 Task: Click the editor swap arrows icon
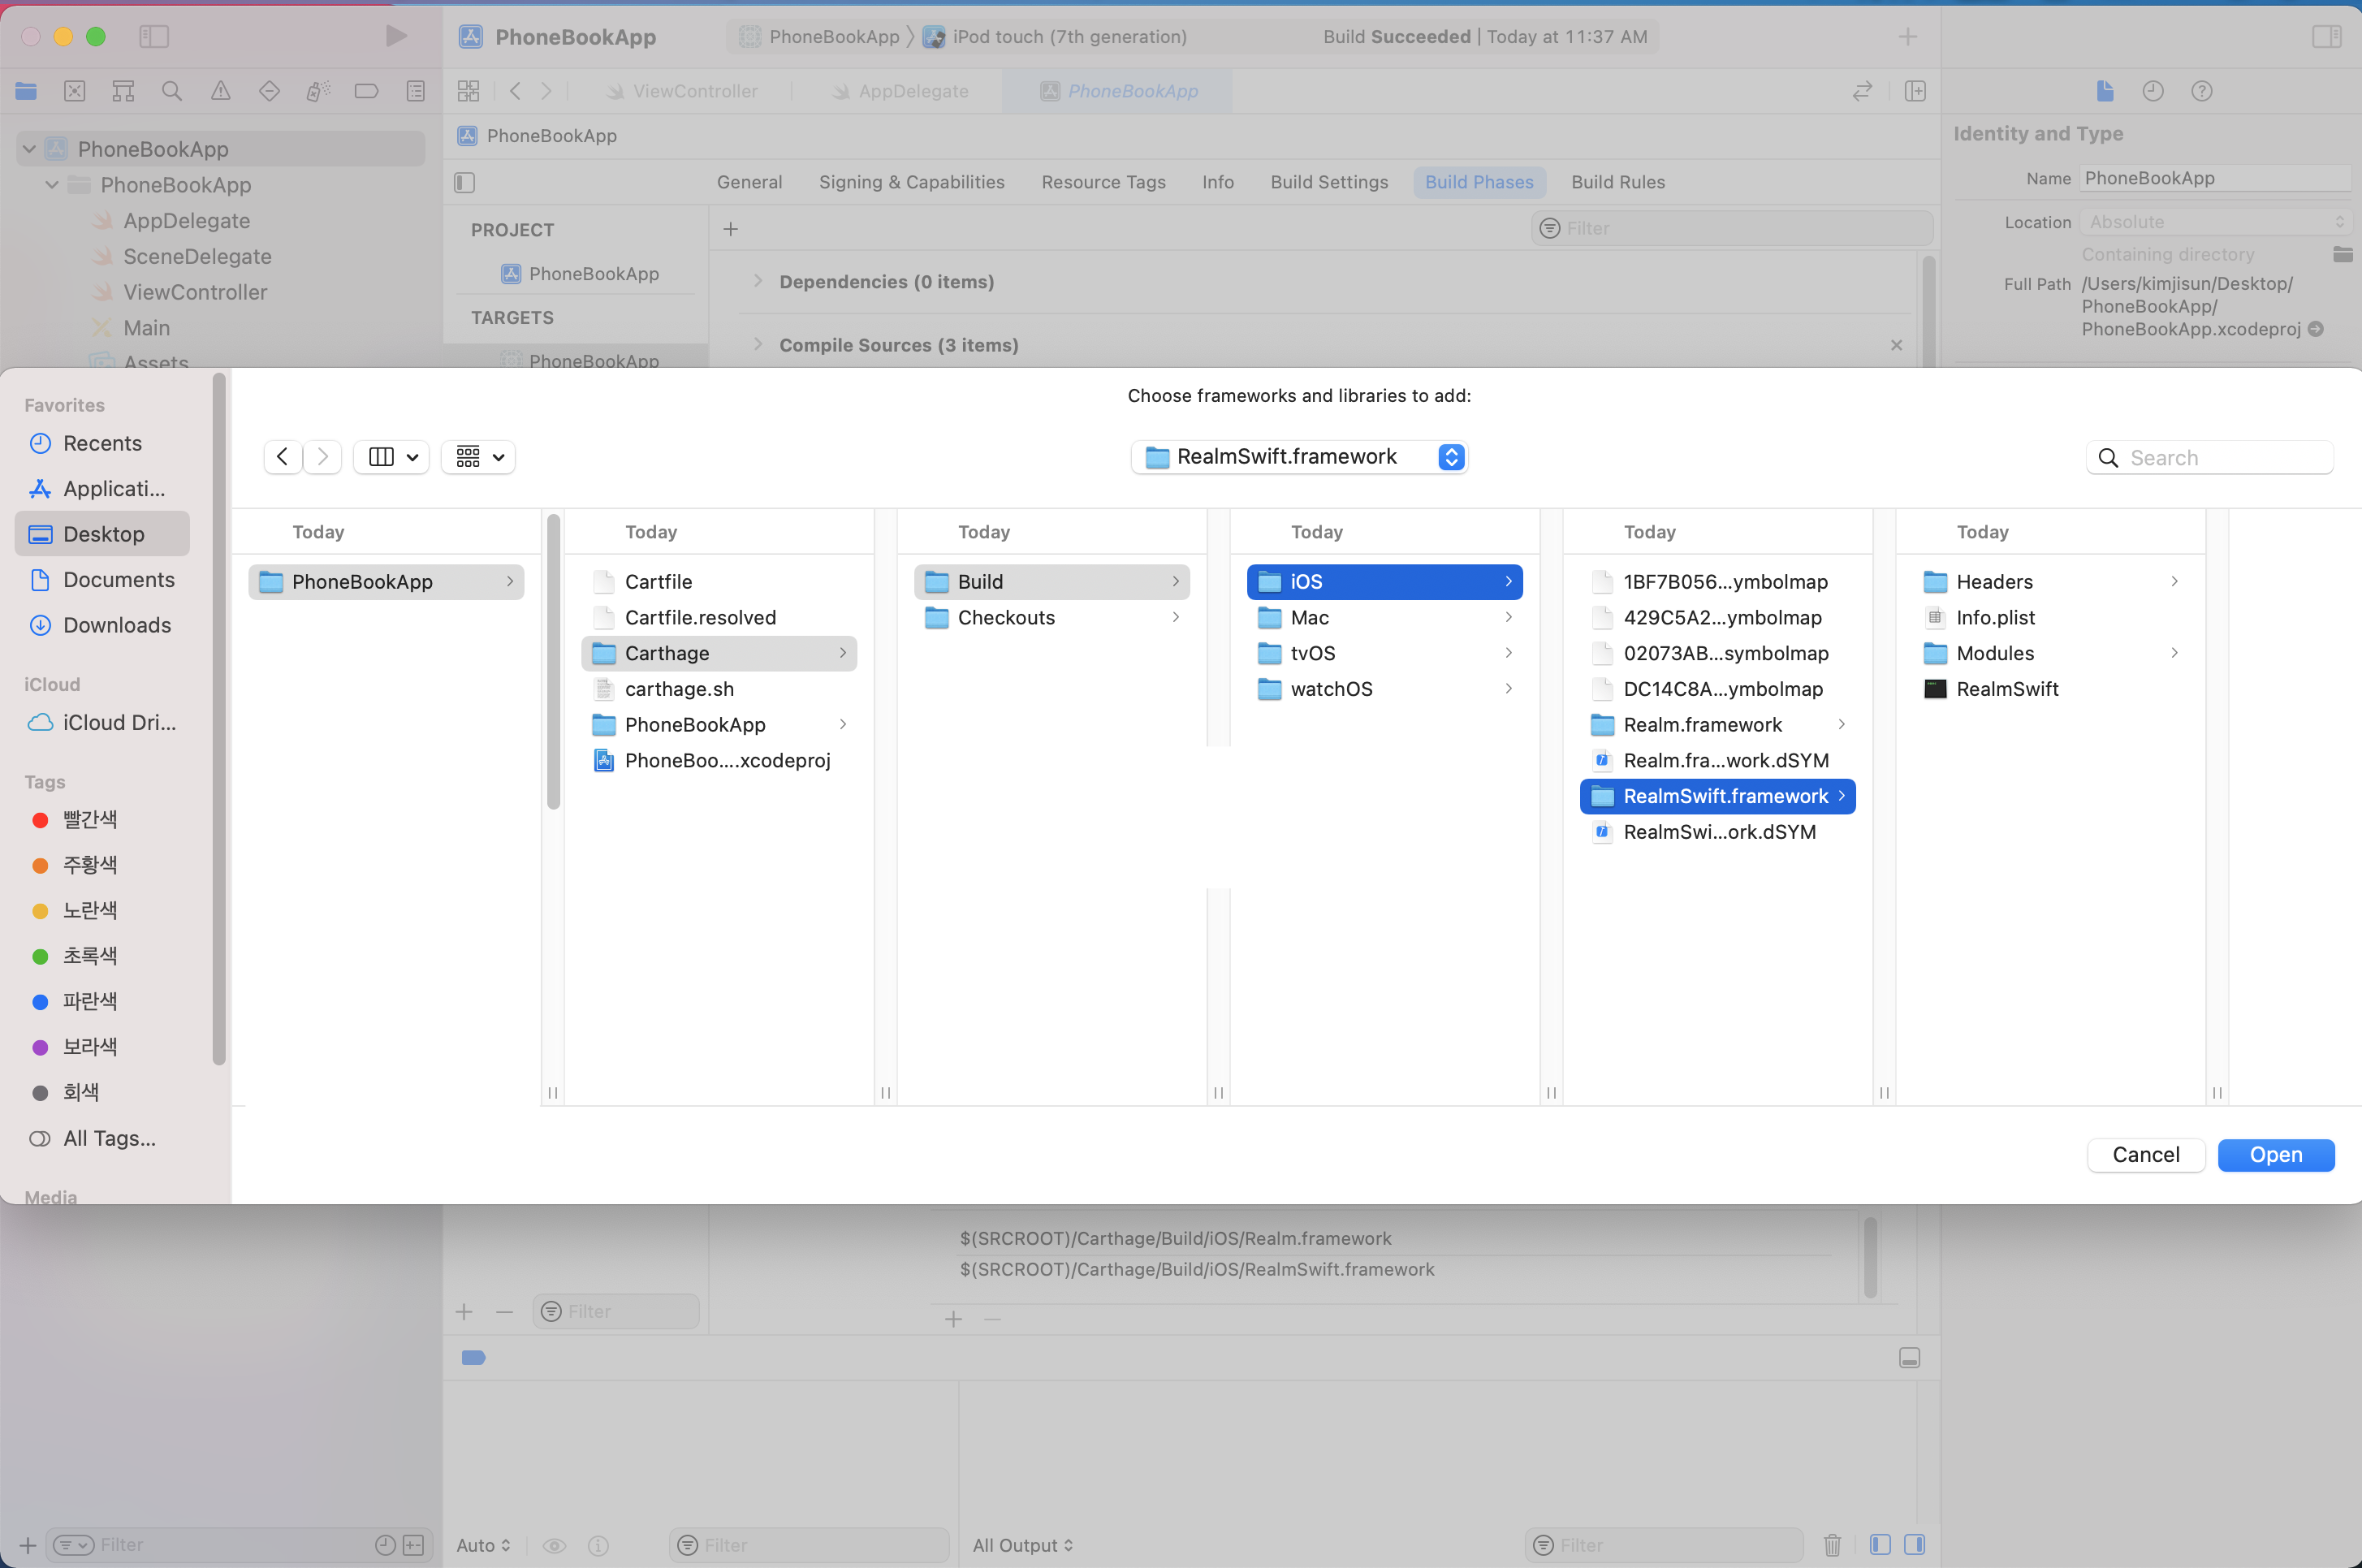point(1862,91)
